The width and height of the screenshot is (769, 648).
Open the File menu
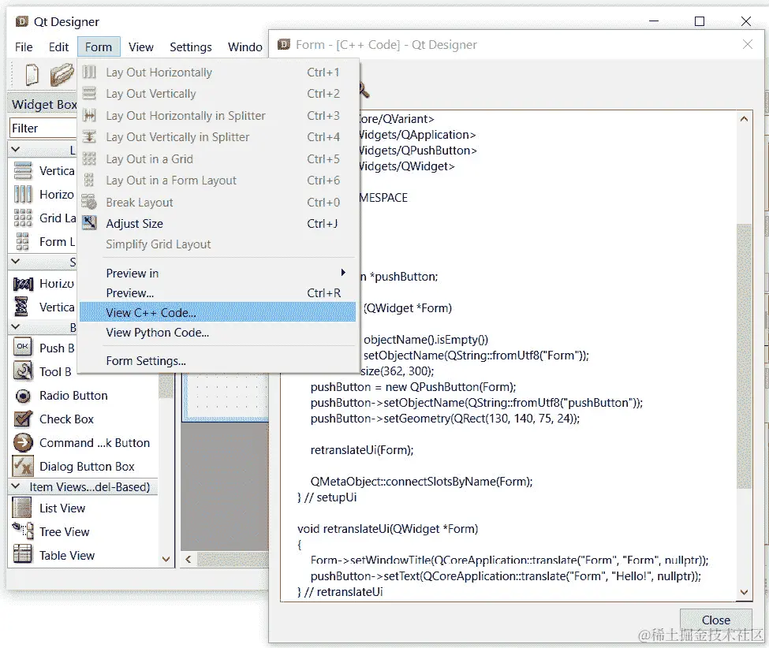(24, 47)
